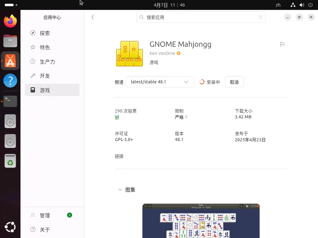Image resolution: width=318 pixels, height=238 pixels.
Task: Click publisher name Ken VanDine
Action: pyautogui.click(x=162, y=53)
